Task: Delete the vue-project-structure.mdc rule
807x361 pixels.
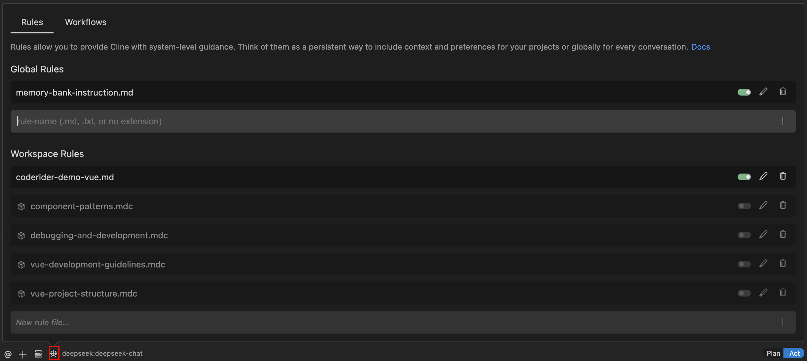Action: click(783, 293)
